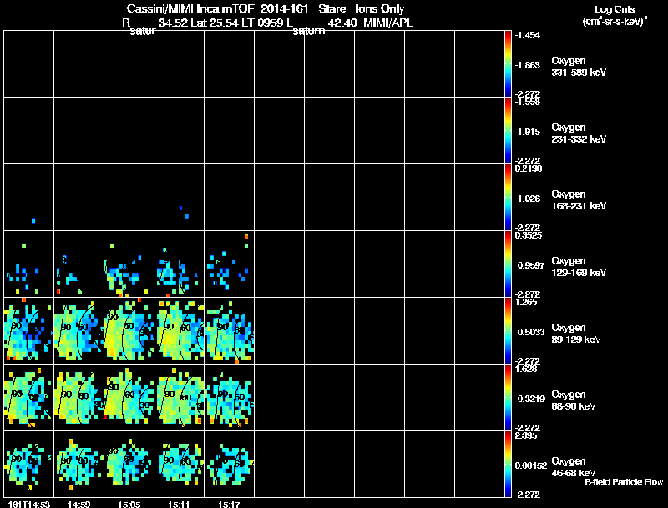The width and height of the screenshot is (668, 508).
Task: Click the date text '2014-161'
Action: (284, 8)
